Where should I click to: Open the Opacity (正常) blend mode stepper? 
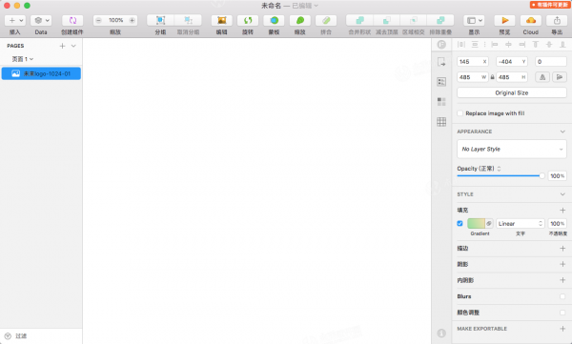(x=499, y=169)
